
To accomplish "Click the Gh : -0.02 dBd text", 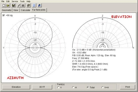I will (79, 53).
